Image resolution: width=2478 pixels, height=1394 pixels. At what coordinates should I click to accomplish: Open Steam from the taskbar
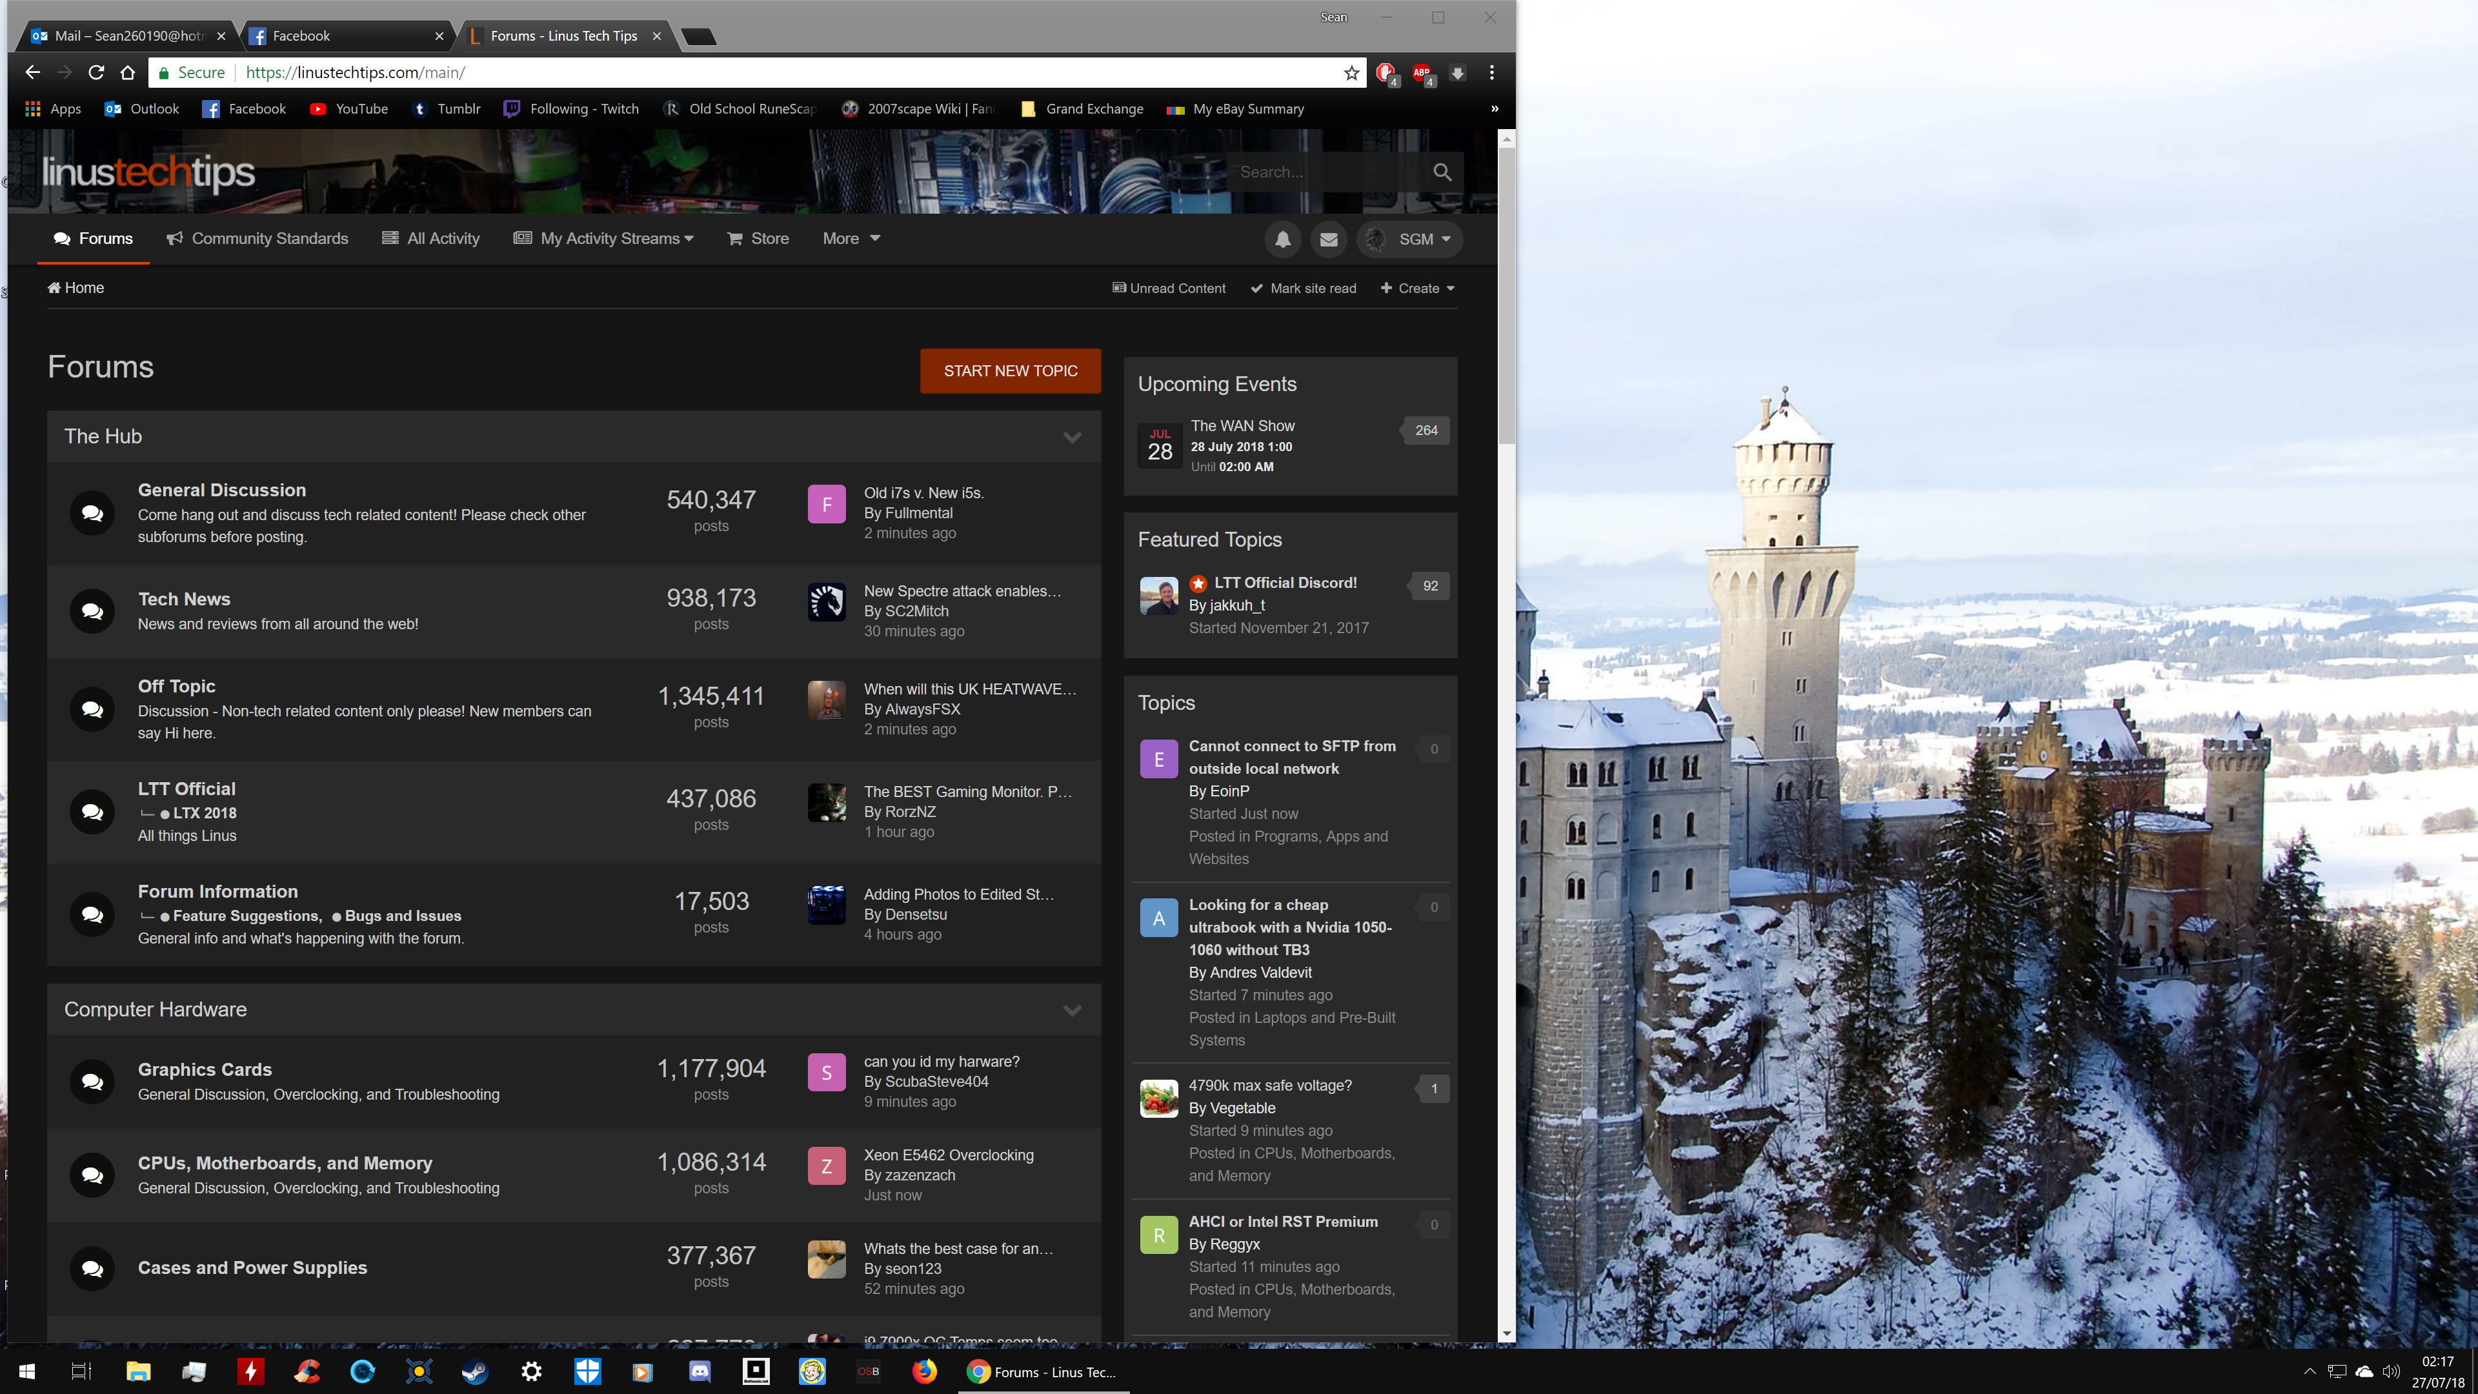tap(474, 1372)
